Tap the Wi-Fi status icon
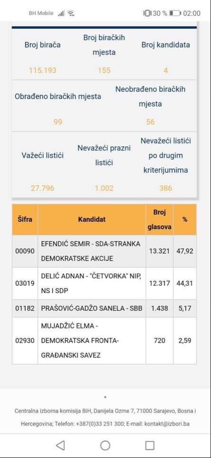This screenshot has width=211, height=458. click(x=70, y=13)
